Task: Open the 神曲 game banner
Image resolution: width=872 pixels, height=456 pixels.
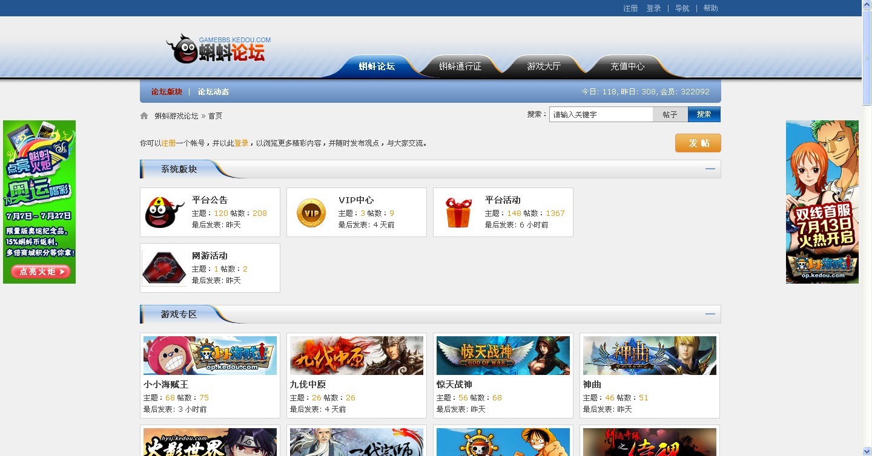Action: pyautogui.click(x=650, y=356)
